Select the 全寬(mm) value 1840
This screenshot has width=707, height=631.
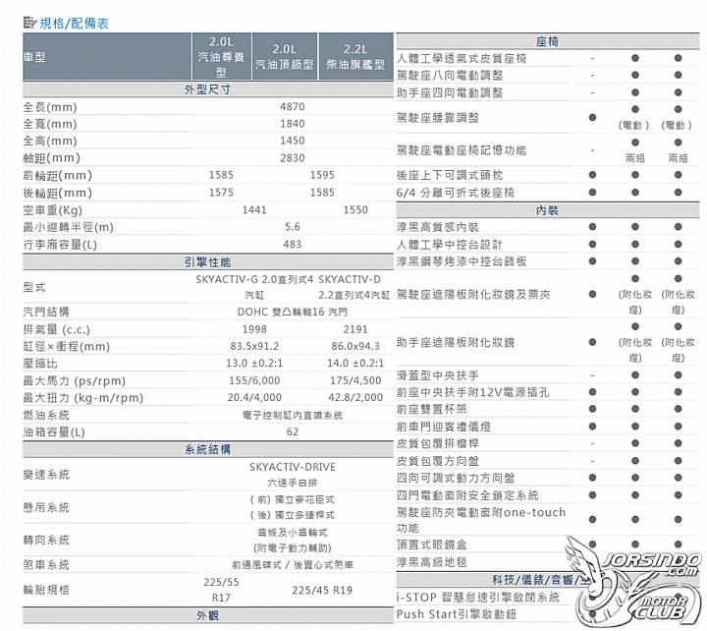[293, 124]
